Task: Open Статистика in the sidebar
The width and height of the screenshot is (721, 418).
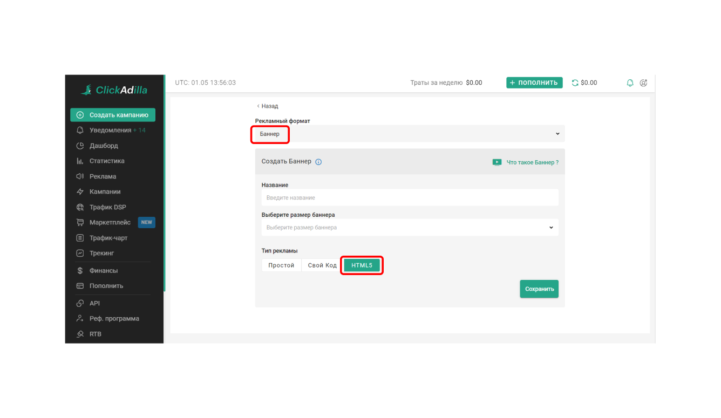Action: [106, 161]
